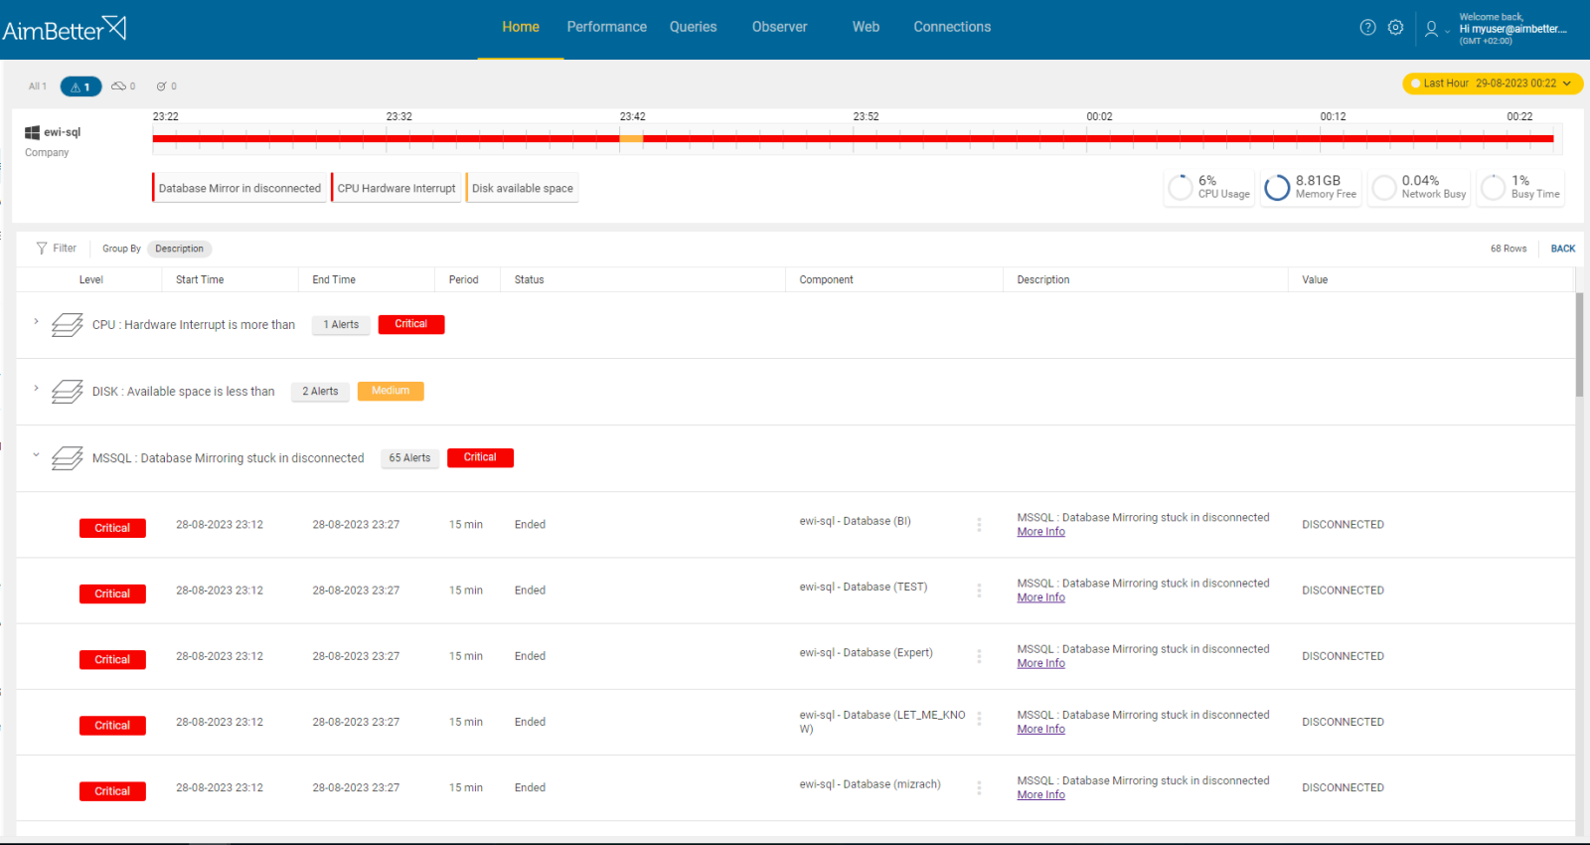Open More Info for Database (BI) alert
Screen dimensions: 1590x845
[x=1040, y=532]
